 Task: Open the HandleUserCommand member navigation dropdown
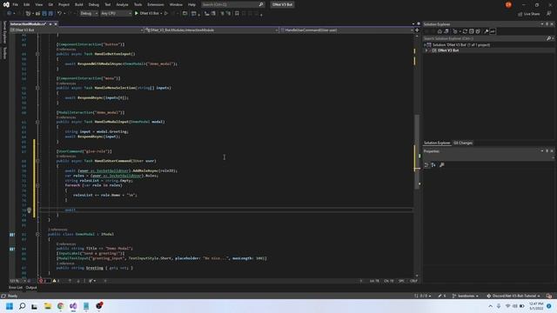coord(347,30)
